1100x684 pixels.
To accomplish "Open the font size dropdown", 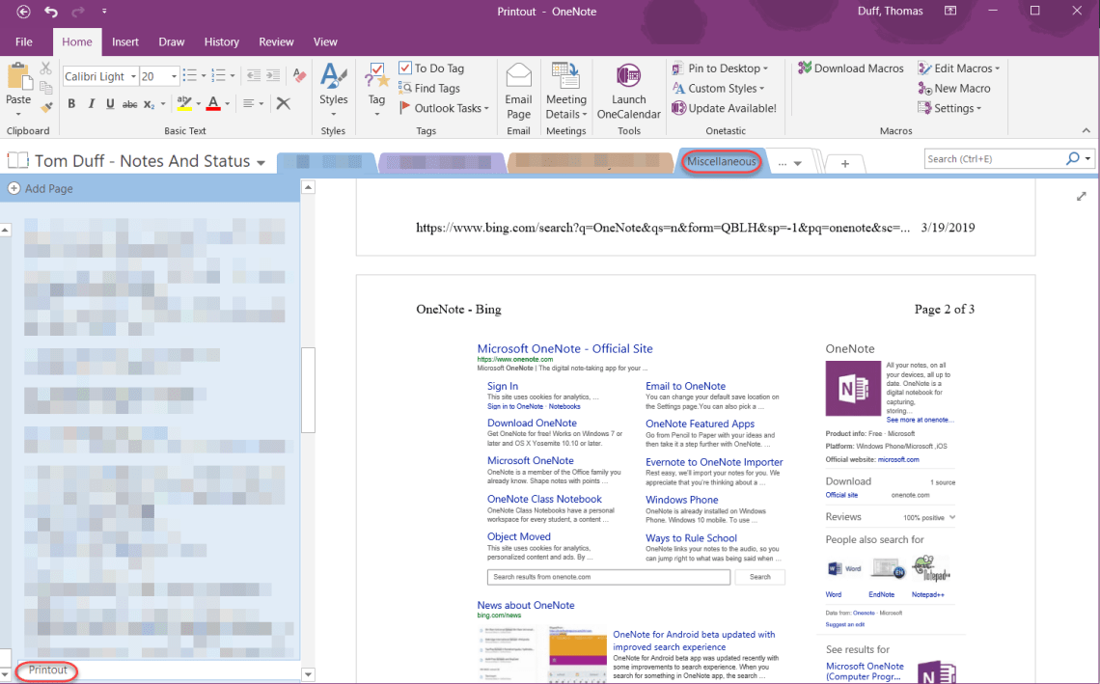I will click(174, 76).
